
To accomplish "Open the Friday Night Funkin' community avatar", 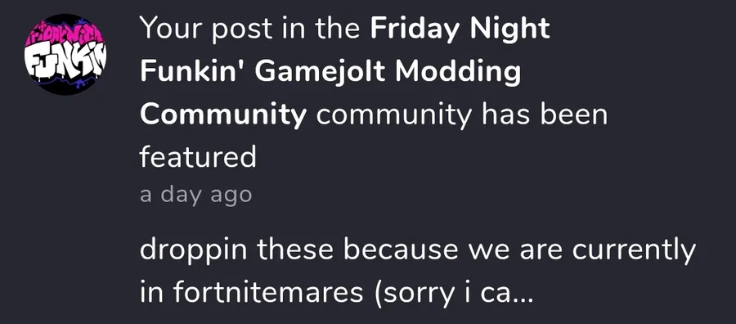I will pyautogui.click(x=65, y=55).
